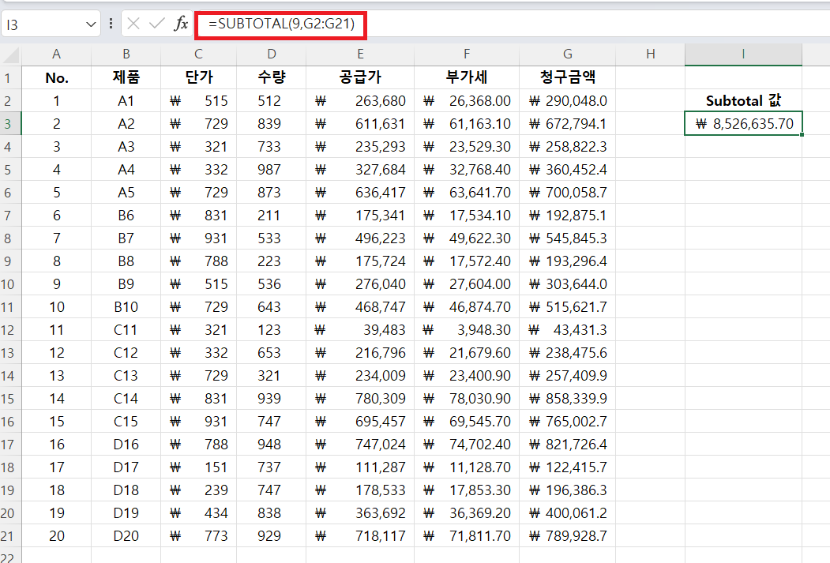Click product cell D20
The image size is (830, 563).
point(126,536)
